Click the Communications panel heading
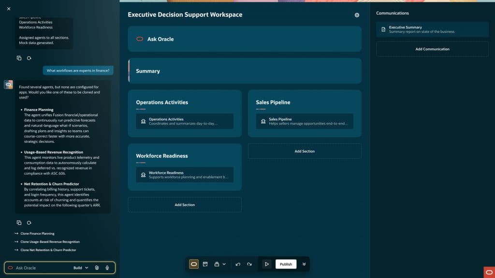Screen dimensions: 495x278 click(393, 13)
